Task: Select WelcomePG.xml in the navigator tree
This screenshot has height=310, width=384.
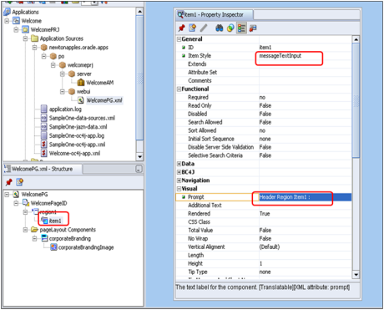Action: (104, 100)
